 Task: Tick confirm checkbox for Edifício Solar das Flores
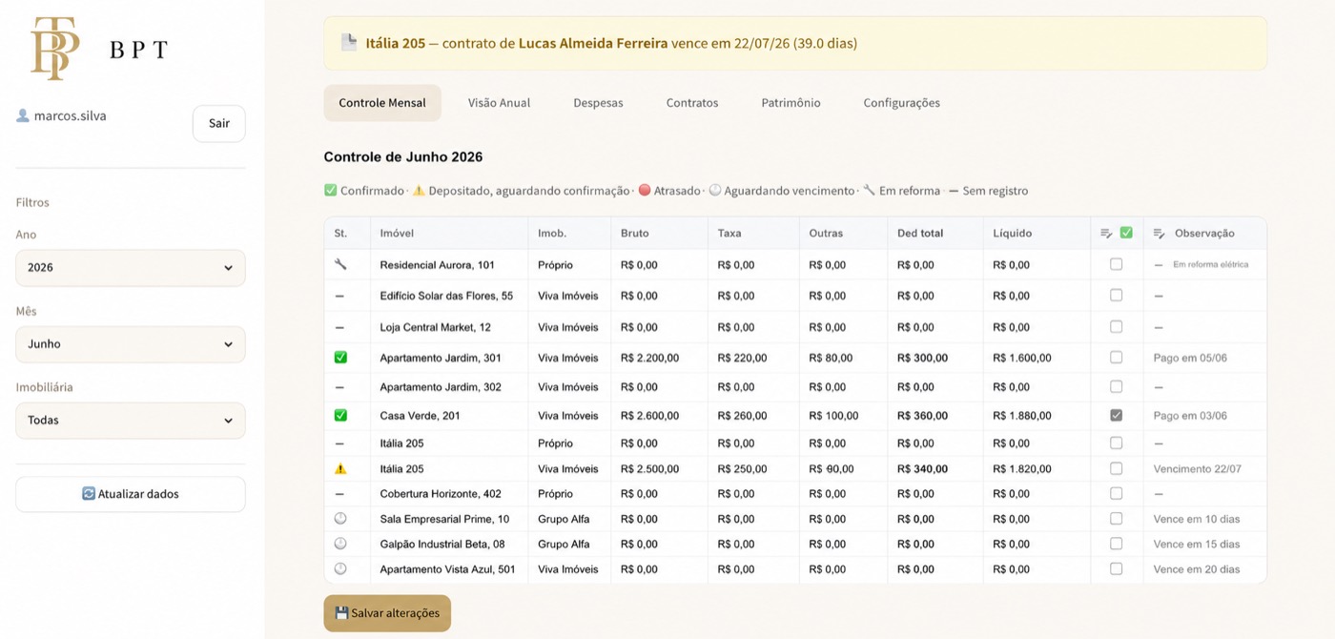pos(1116,296)
